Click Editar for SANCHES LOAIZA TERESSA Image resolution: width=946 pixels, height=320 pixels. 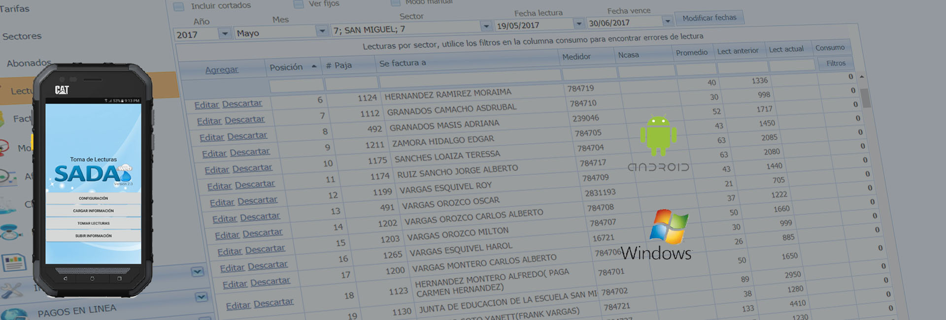(217, 170)
